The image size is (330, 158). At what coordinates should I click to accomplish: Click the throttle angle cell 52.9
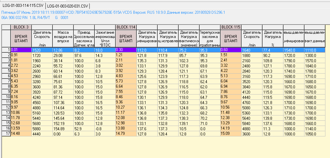pyautogui.click(x=84, y=128)
